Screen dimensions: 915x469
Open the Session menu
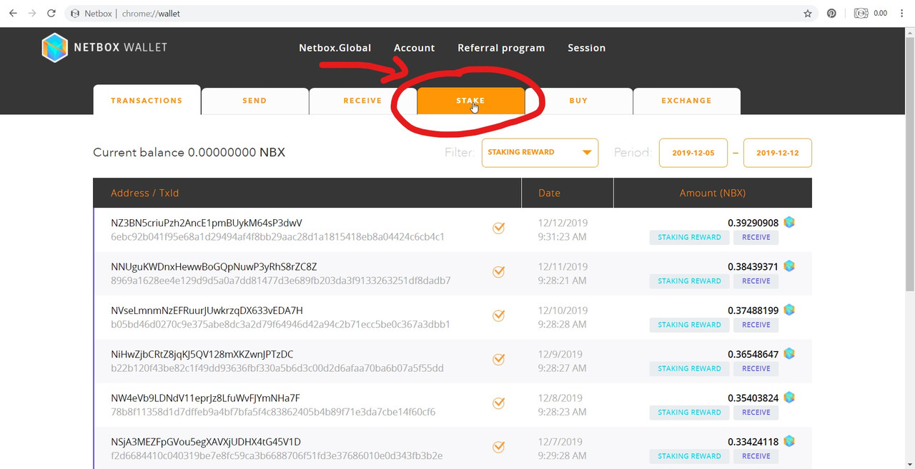(x=586, y=48)
